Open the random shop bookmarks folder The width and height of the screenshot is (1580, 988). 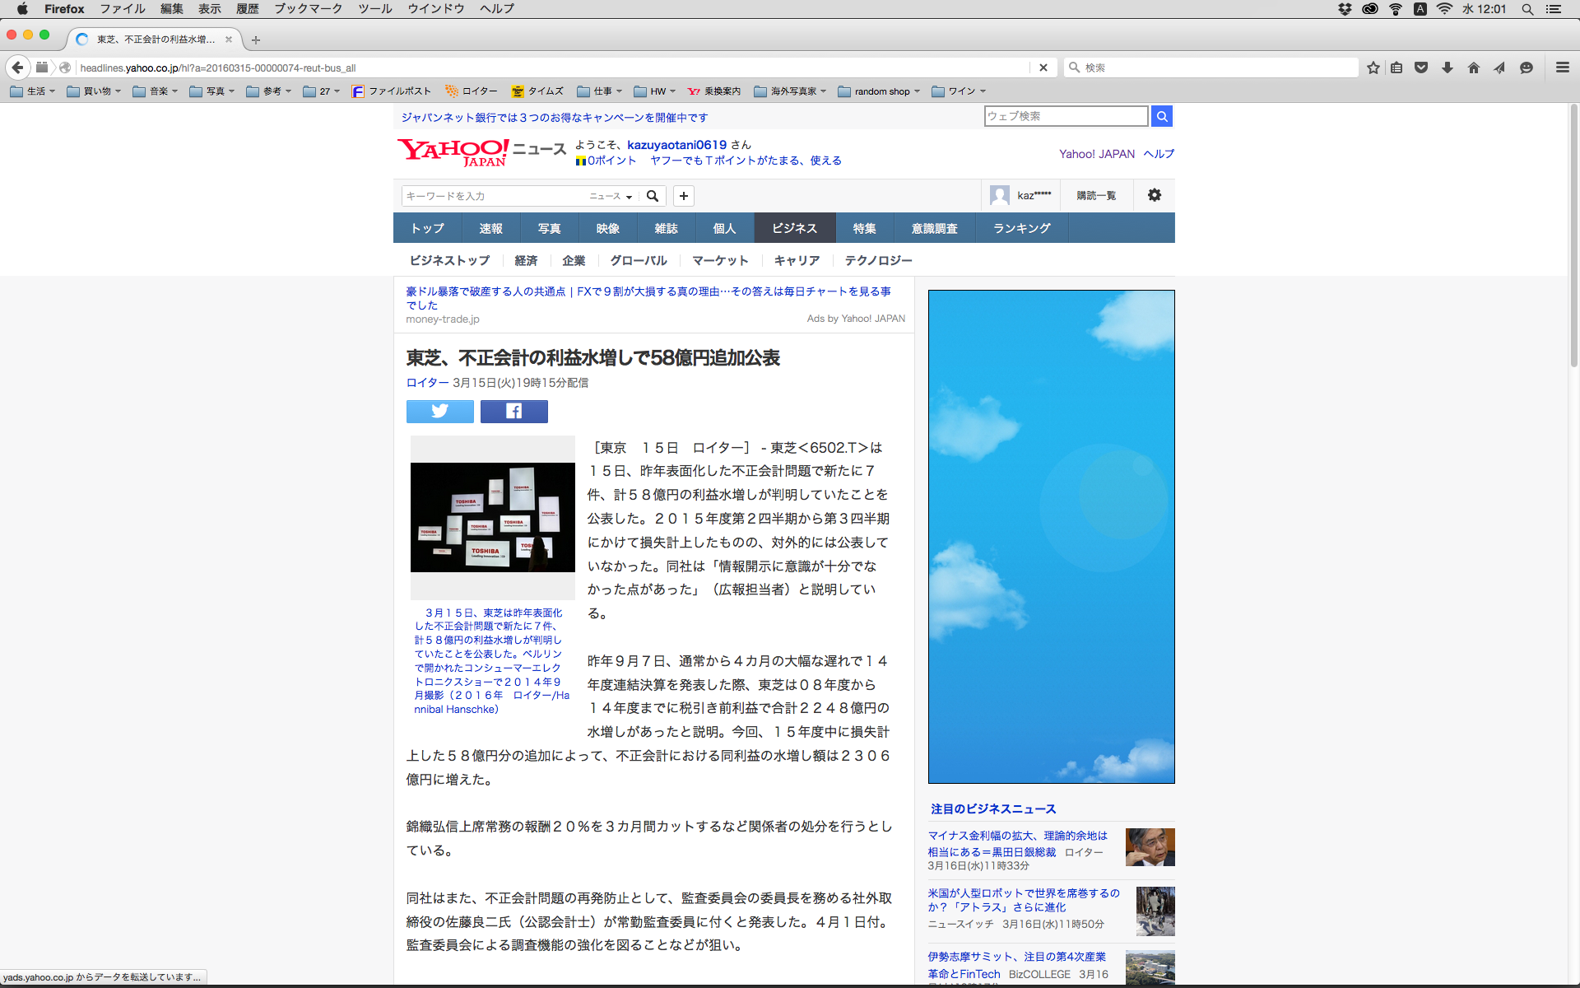[x=879, y=91]
